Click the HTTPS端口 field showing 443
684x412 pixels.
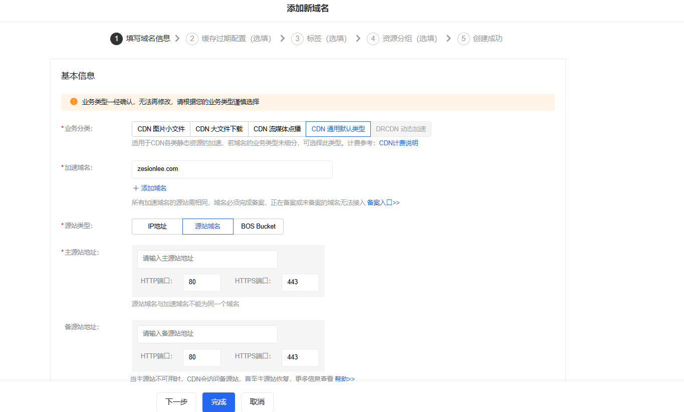(300, 282)
